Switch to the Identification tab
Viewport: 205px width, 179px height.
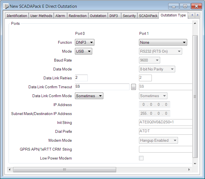pos(17,16)
